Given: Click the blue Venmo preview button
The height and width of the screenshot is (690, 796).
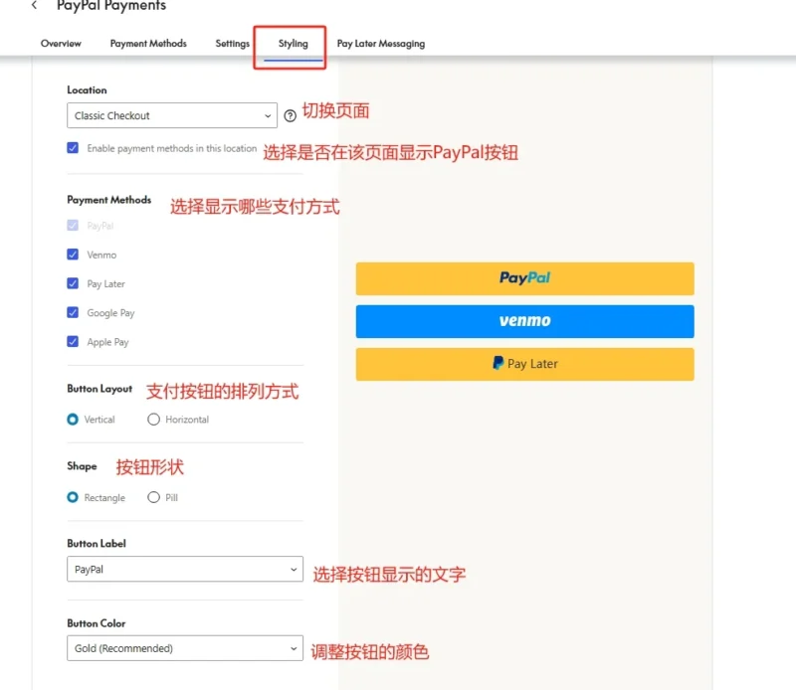Looking at the screenshot, I should (x=524, y=321).
